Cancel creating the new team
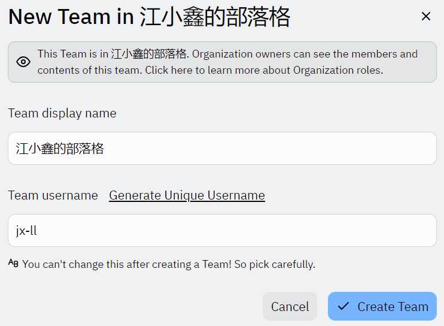The width and height of the screenshot is (444, 326). (290, 306)
